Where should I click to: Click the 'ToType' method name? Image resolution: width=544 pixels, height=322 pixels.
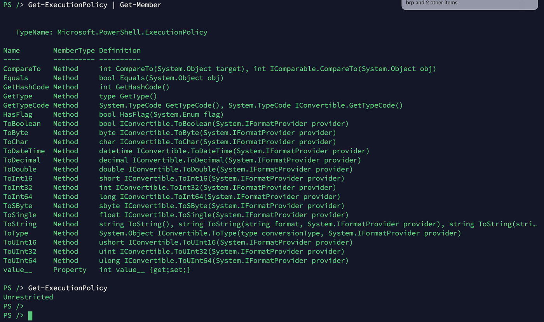pyautogui.click(x=16, y=233)
